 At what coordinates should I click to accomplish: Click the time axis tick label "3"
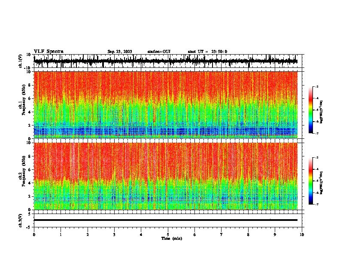[x=114, y=235]
